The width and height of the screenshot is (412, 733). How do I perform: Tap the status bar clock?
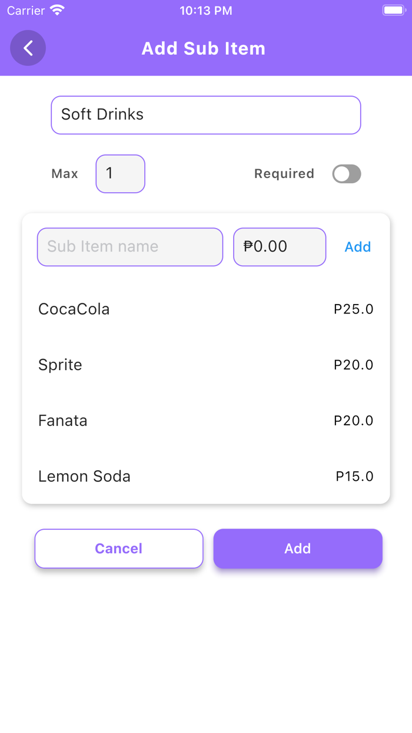(205, 11)
